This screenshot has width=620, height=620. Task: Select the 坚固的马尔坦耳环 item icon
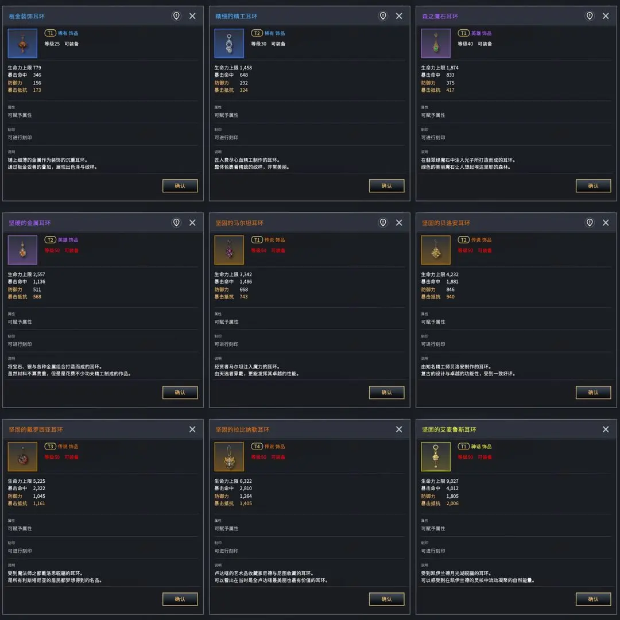coord(229,250)
